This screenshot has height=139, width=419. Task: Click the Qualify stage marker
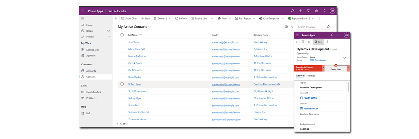[336, 66]
